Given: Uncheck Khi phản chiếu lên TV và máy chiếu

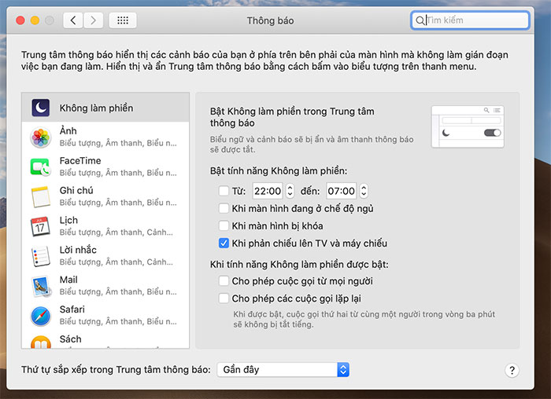Looking at the screenshot, I should click(224, 243).
